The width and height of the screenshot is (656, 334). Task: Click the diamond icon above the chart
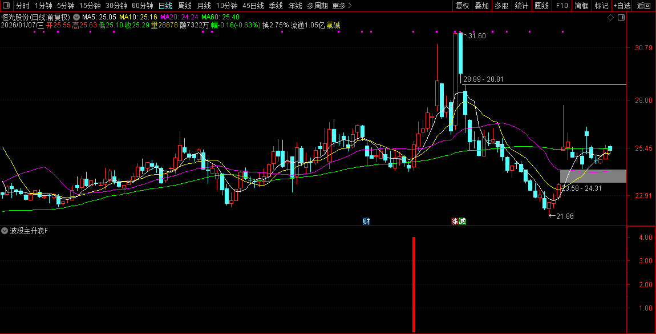(610, 18)
